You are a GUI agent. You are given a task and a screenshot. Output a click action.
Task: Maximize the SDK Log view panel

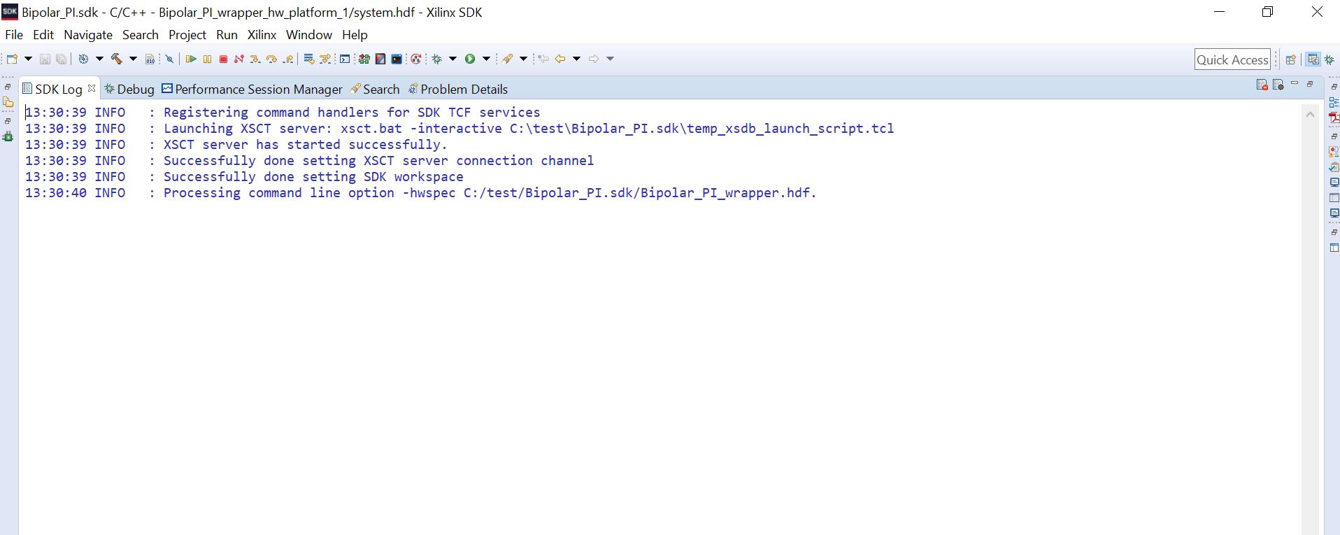(x=1310, y=84)
